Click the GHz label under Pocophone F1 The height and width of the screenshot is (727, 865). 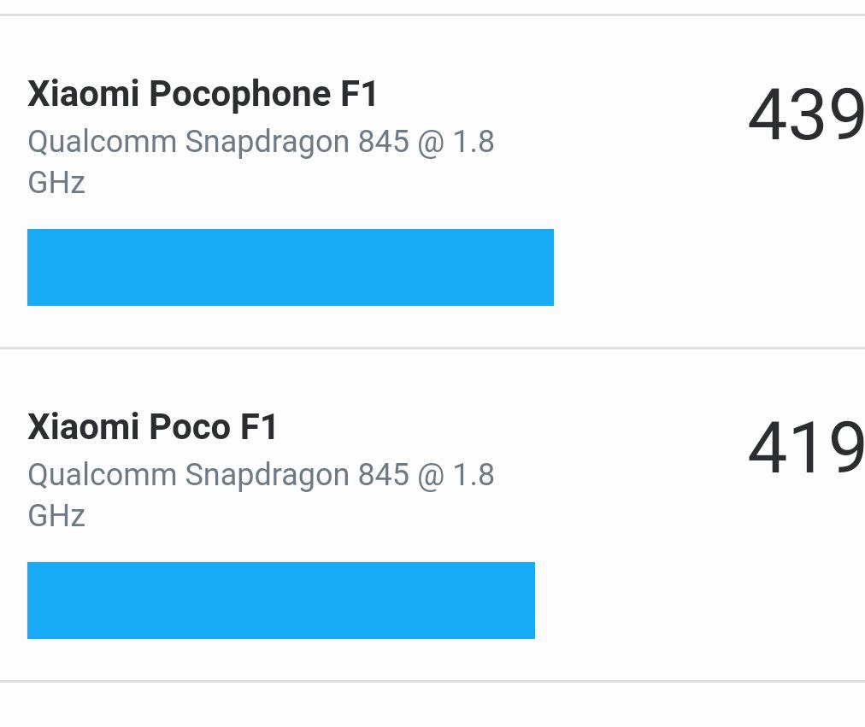56,183
